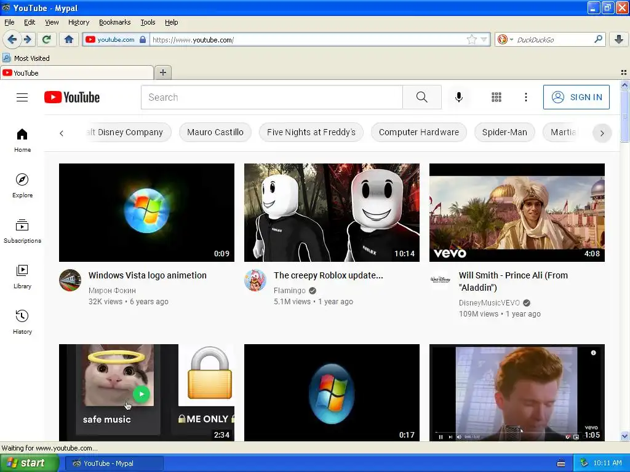Open History in the sidebar

23,322
